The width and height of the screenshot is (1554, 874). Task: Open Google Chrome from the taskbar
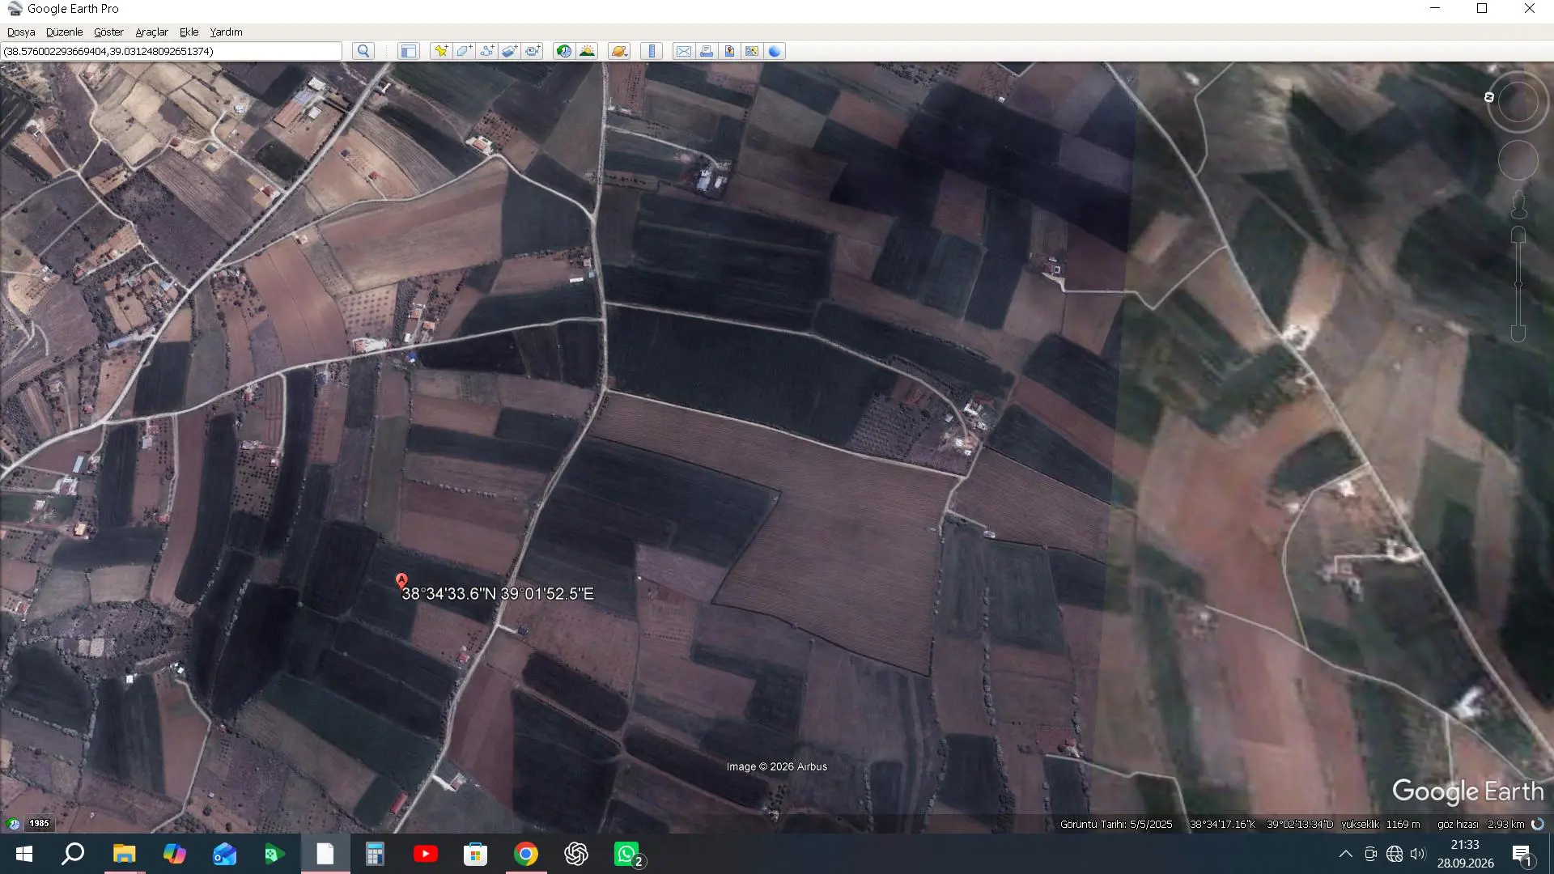tap(526, 854)
